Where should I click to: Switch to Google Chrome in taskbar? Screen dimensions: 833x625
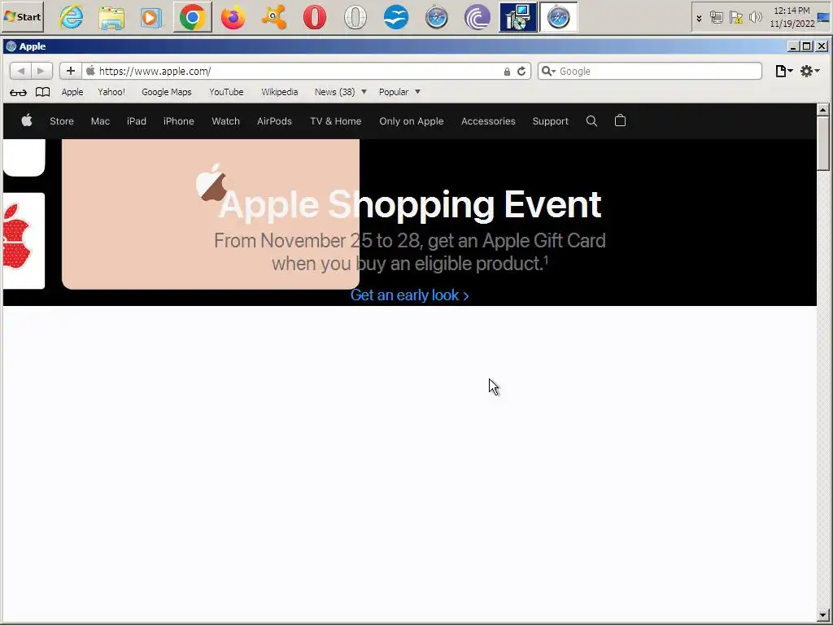[x=192, y=17]
